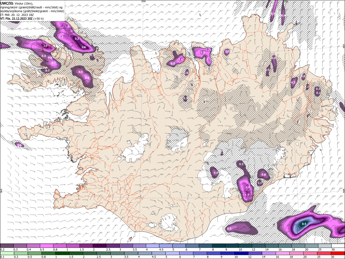This screenshot has height=259, width=345.
Task: Pick lower legend violet swatch between 14 and 16
Action: point(269,253)
